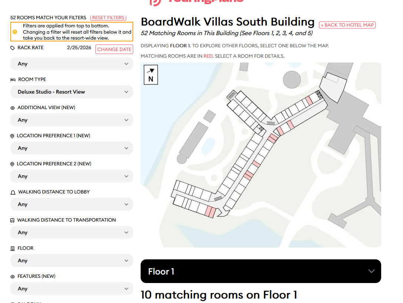
Task: Go back to hotel map
Action: pos(347,25)
